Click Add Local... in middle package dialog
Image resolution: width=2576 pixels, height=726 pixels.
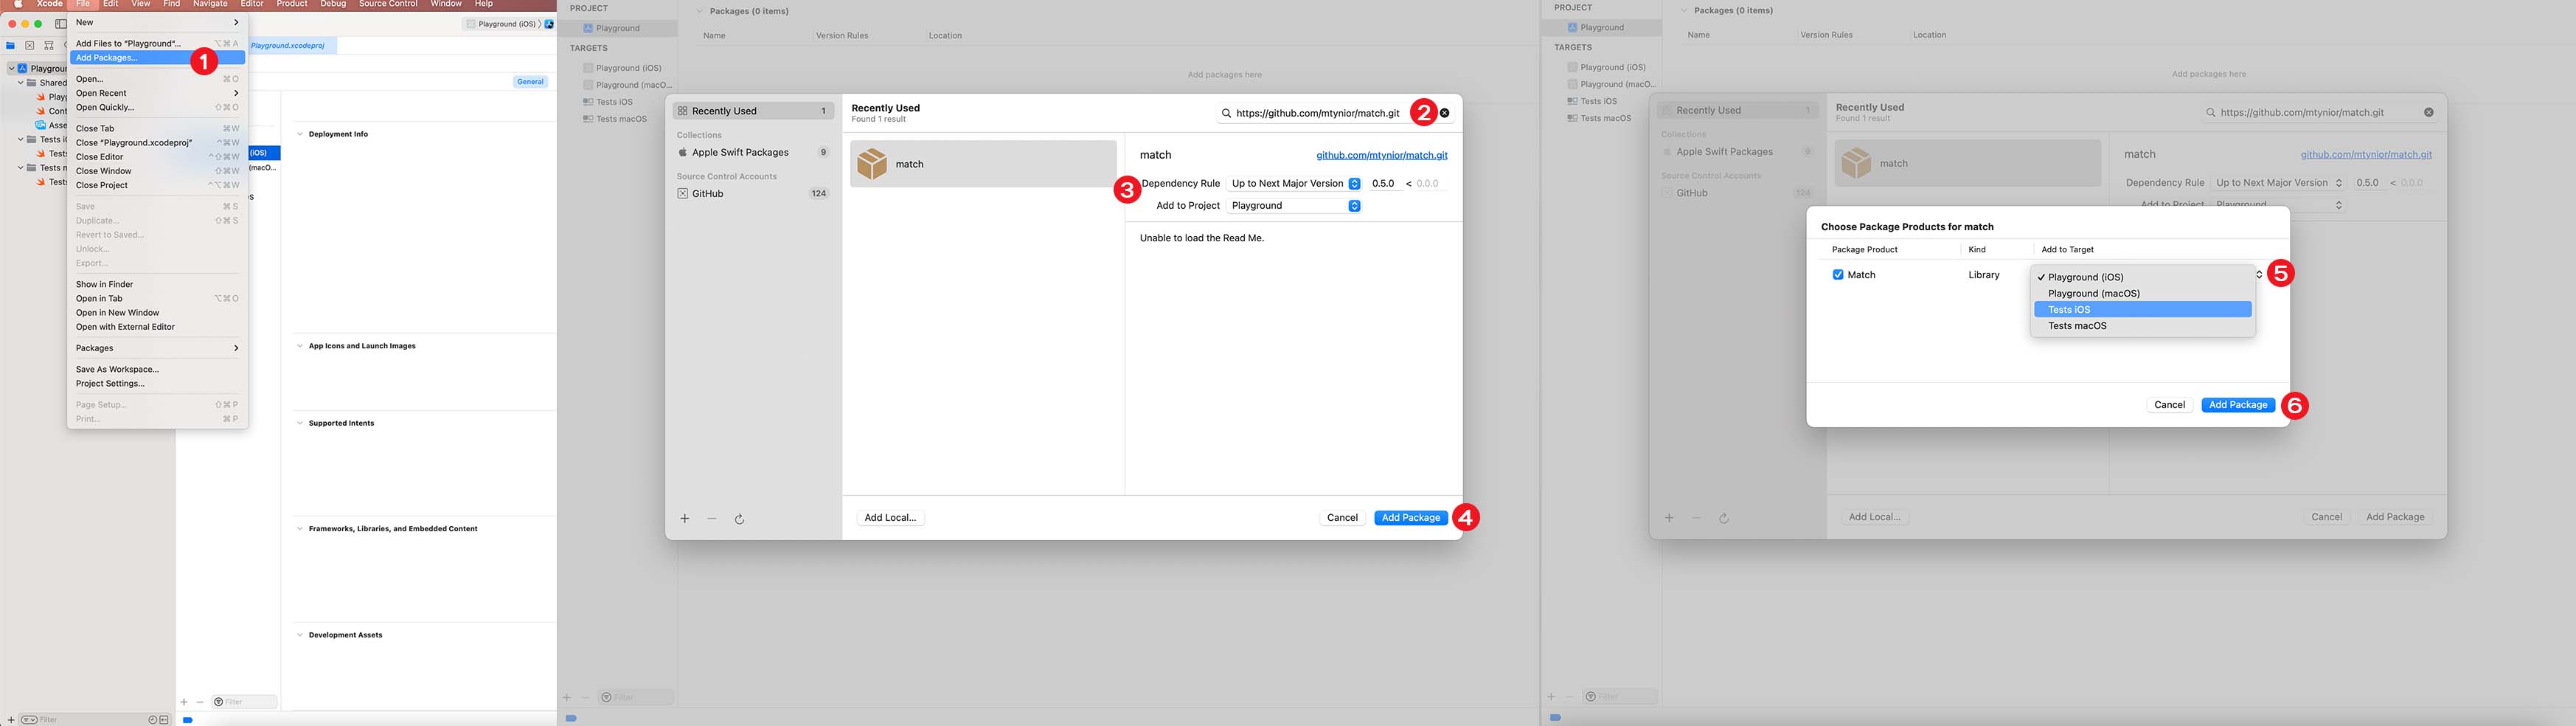(x=890, y=518)
